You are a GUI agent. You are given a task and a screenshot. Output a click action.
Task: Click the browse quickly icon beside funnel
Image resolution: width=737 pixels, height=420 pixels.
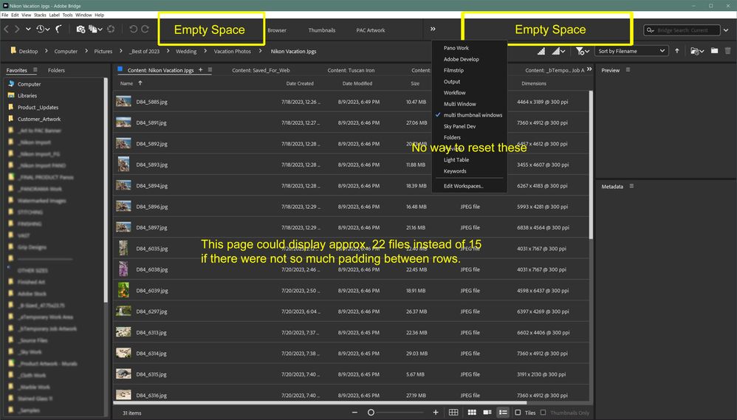tap(541, 51)
